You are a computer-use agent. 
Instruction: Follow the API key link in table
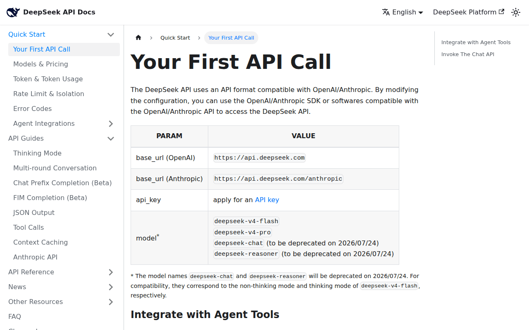[267, 200]
